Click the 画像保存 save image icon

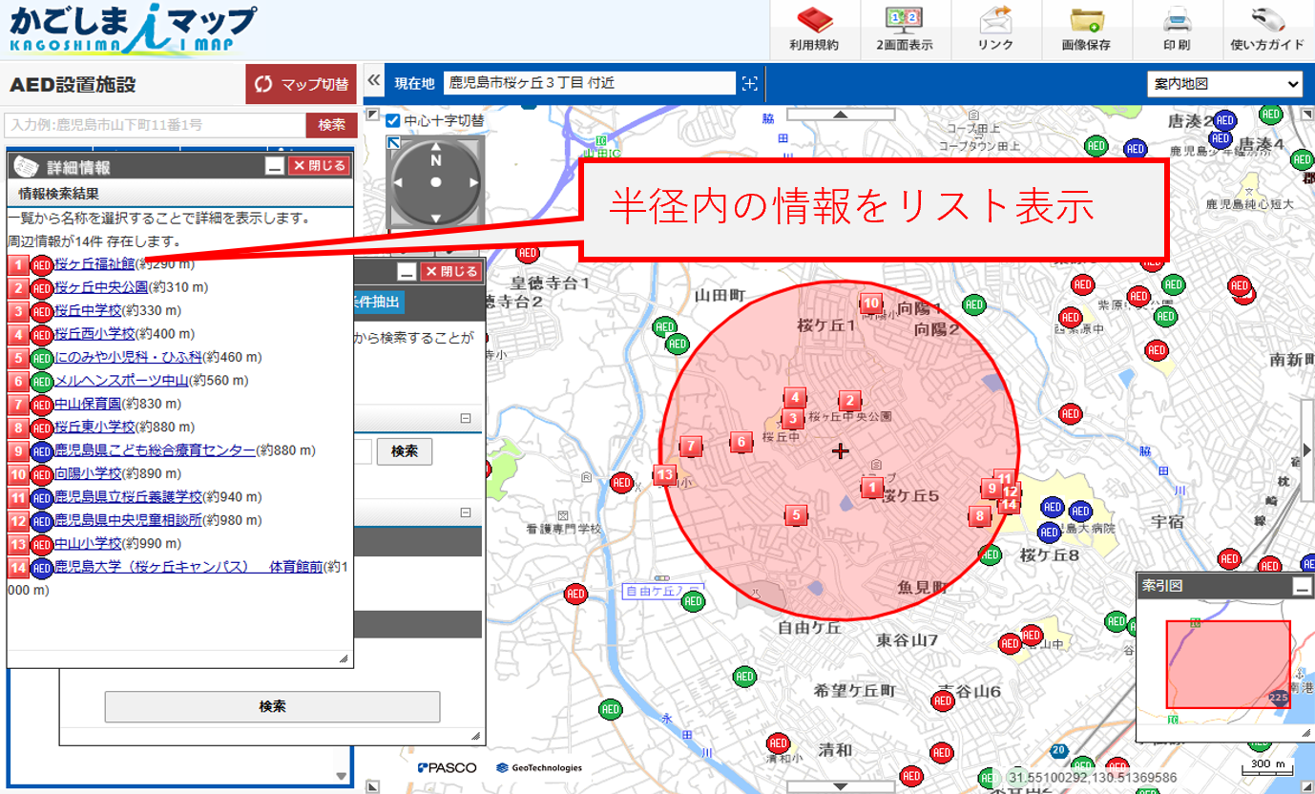tap(1085, 21)
